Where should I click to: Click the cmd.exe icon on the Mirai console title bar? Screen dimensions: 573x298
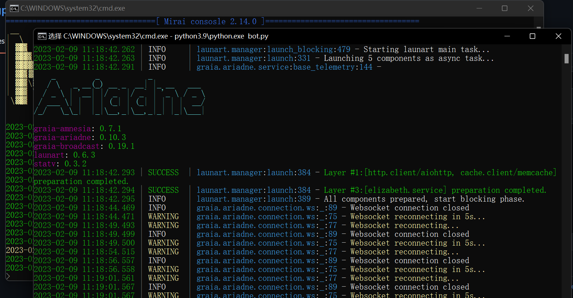coord(14,8)
